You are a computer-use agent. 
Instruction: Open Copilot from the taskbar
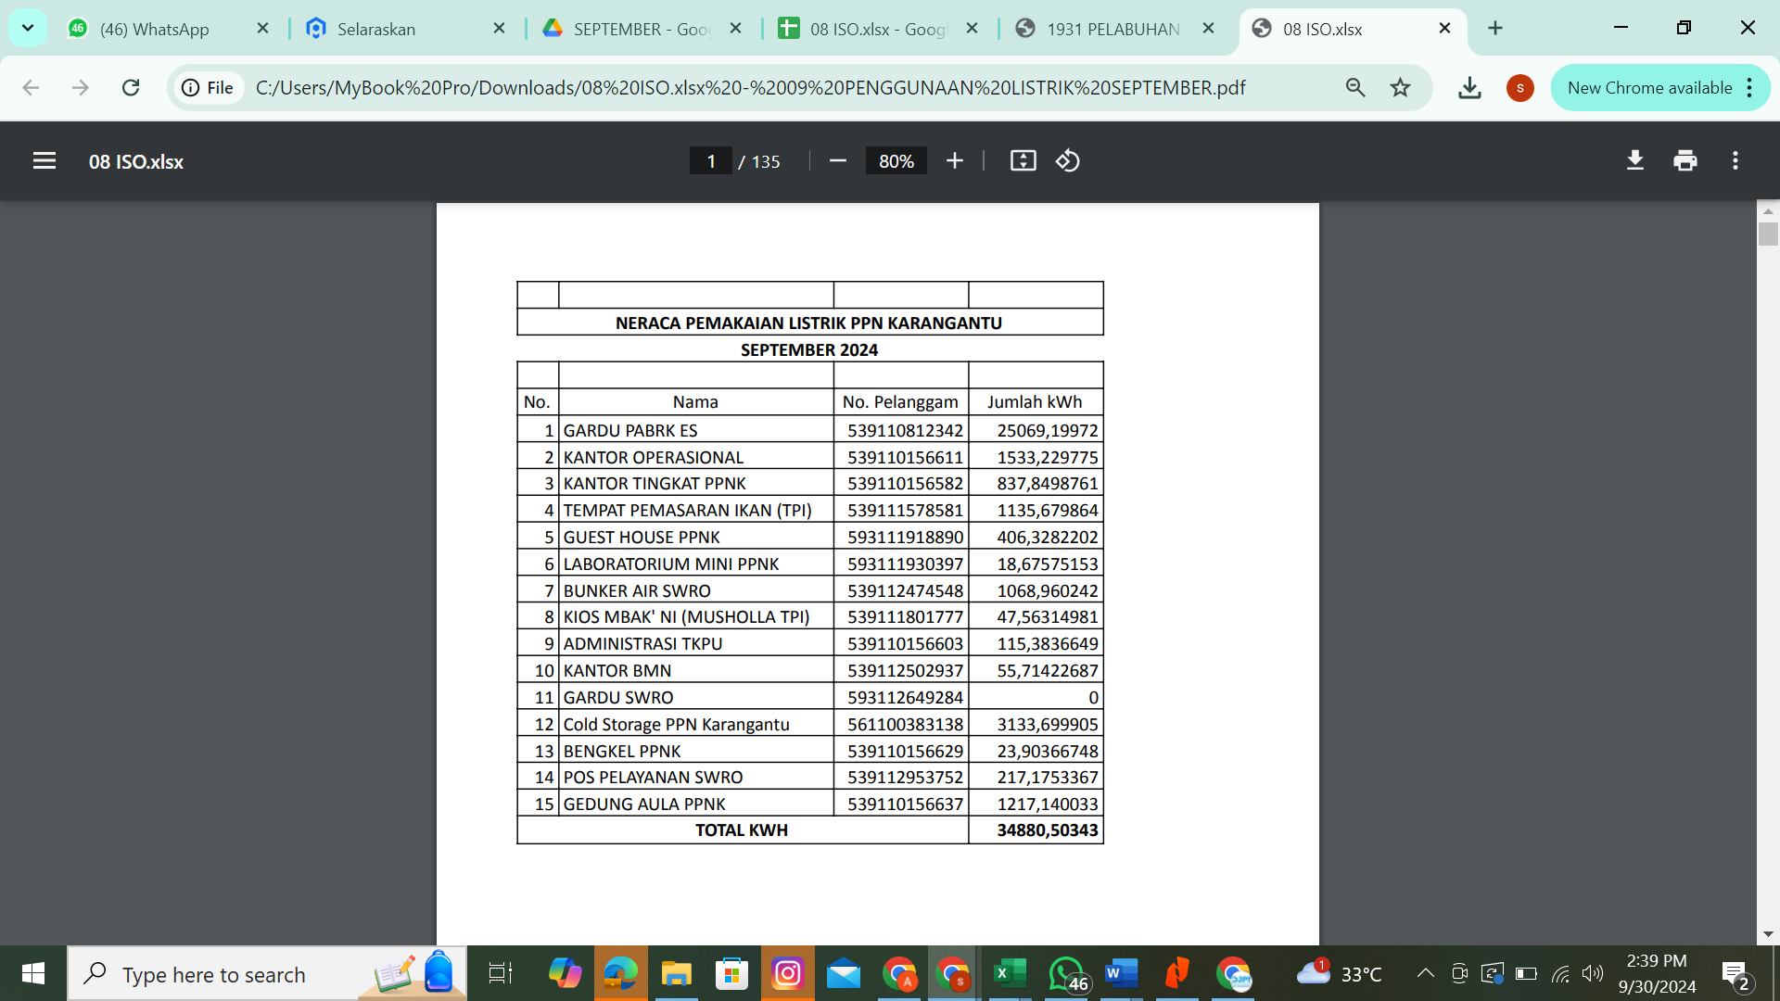[x=565, y=973]
